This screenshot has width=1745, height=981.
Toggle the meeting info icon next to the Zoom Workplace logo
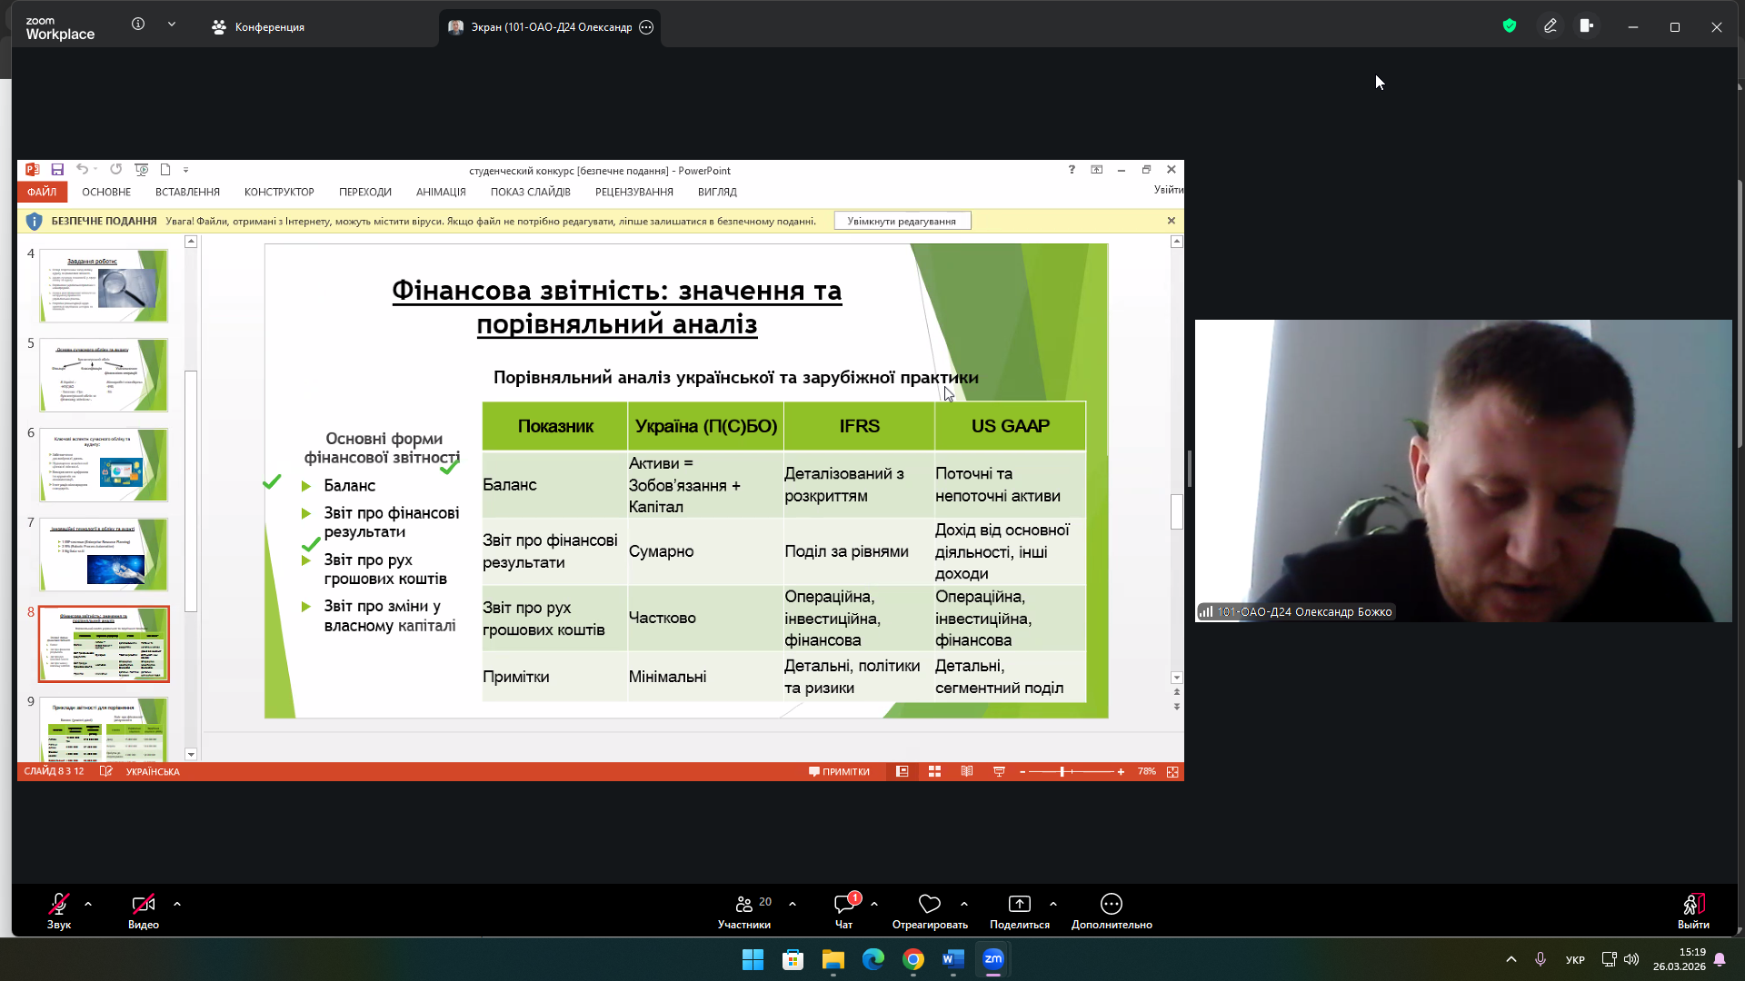click(x=138, y=25)
